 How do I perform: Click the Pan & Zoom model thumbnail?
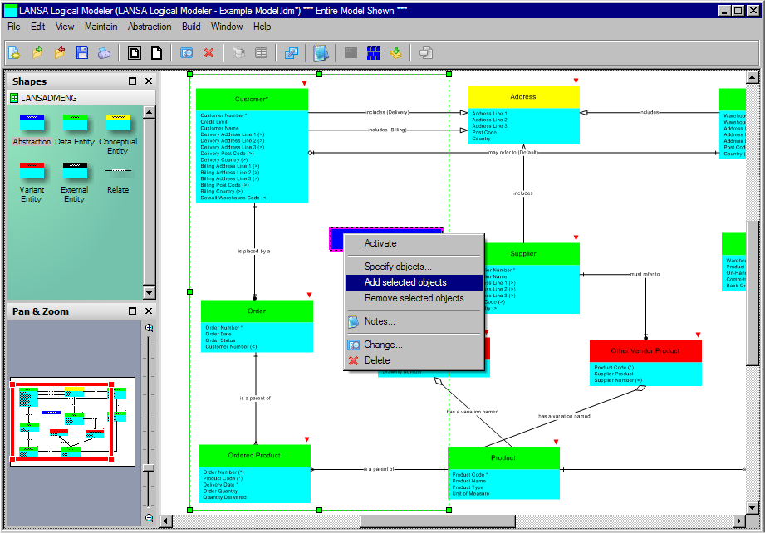point(72,421)
